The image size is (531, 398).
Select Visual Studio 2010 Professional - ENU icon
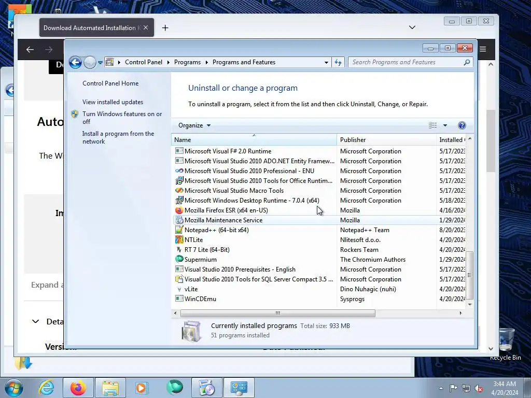click(x=179, y=170)
